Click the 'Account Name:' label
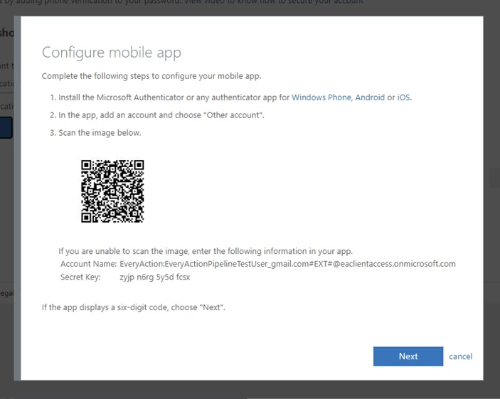500x399 pixels. (88, 264)
